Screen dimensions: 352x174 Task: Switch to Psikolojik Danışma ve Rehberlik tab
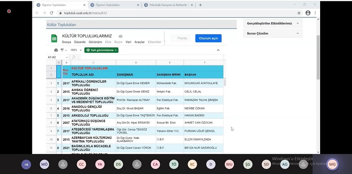point(166,5)
